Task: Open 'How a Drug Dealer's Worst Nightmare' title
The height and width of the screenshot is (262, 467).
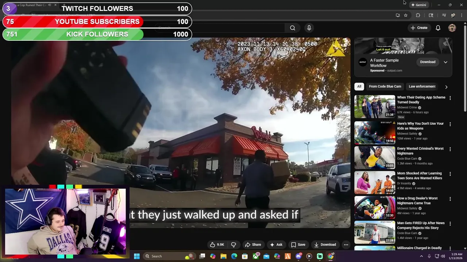Action: [x=417, y=201]
